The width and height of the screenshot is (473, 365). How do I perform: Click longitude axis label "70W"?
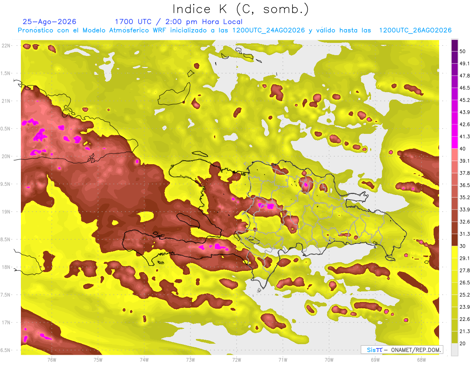pyautogui.click(x=329, y=360)
